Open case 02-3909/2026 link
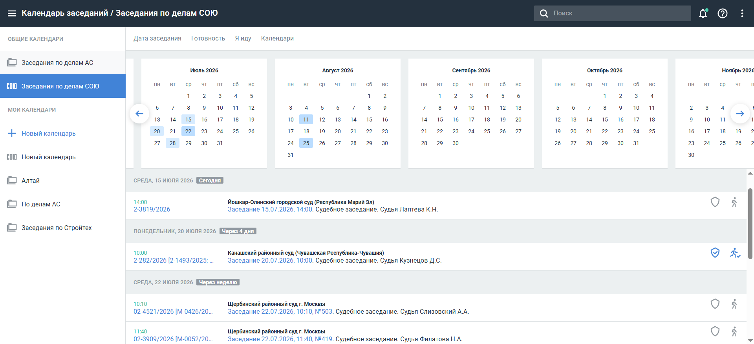This screenshot has height=344, width=754. [x=173, y=339]
